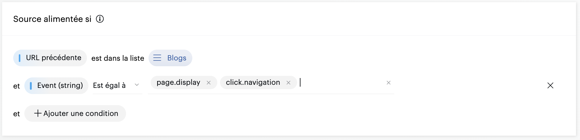Click the Source alimentée si heading
The width and height of the screenshot is (580, 140).
(x=52, y=19)
